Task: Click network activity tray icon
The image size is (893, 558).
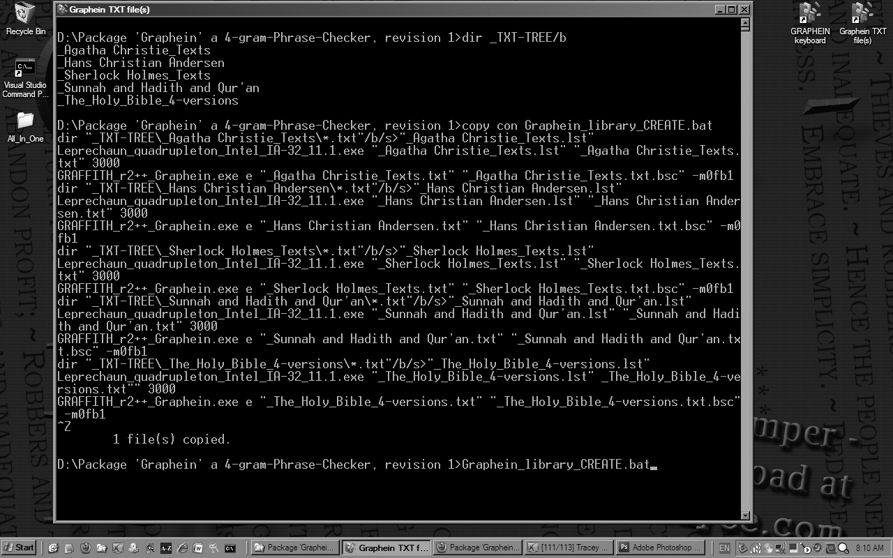Action: 755,548
